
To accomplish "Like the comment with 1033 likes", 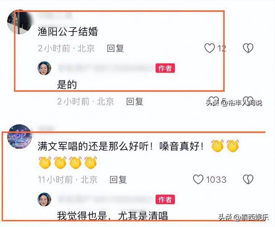I will click(198, 179).
